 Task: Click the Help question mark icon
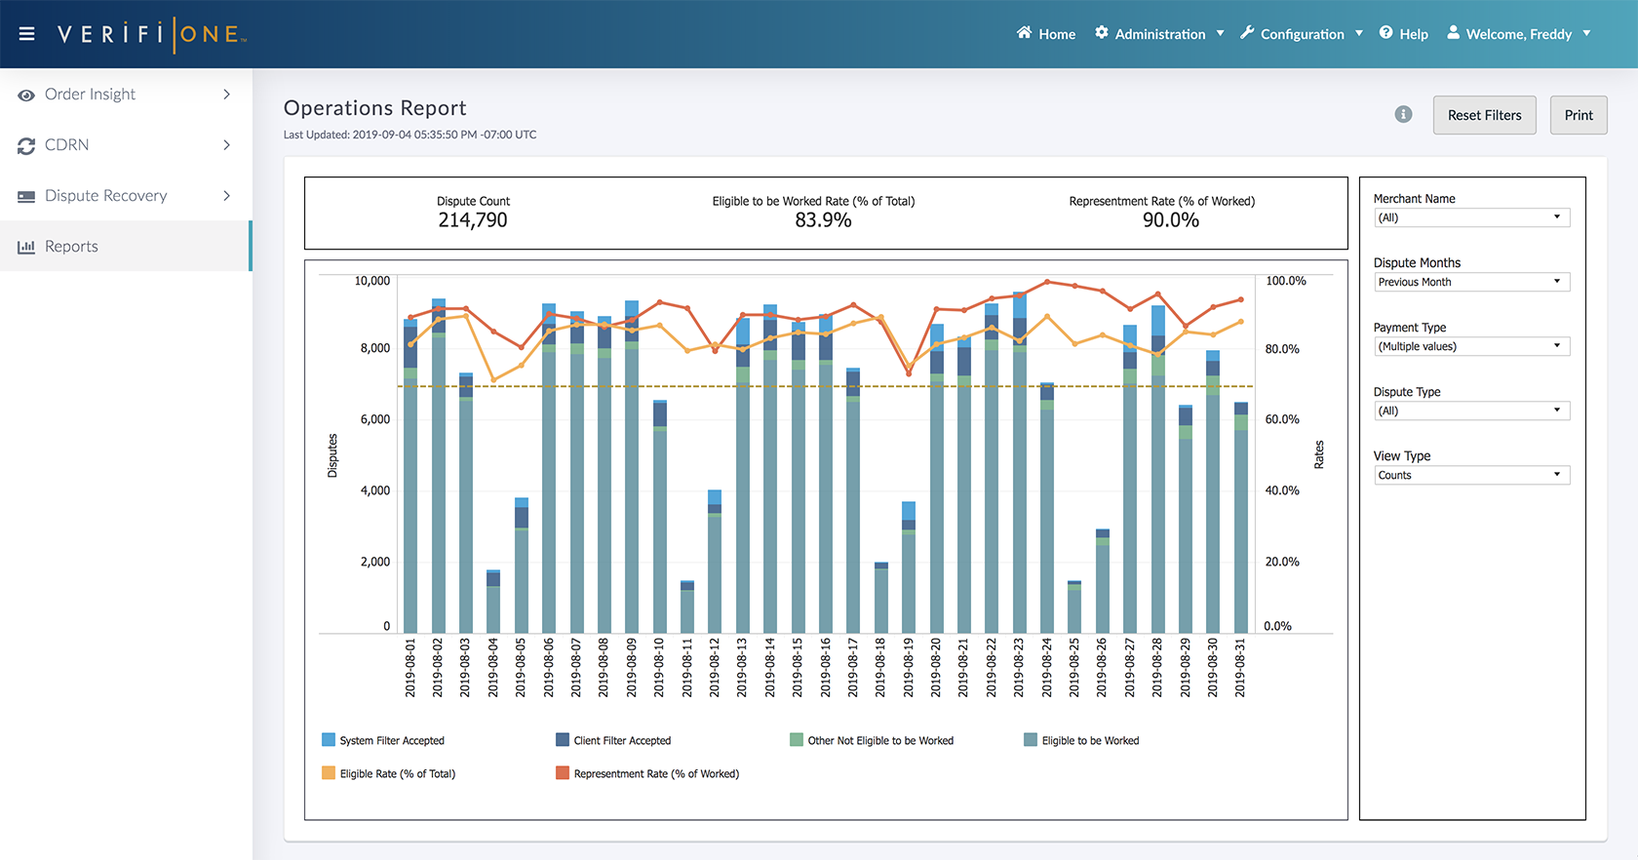tap(1385, 33)
